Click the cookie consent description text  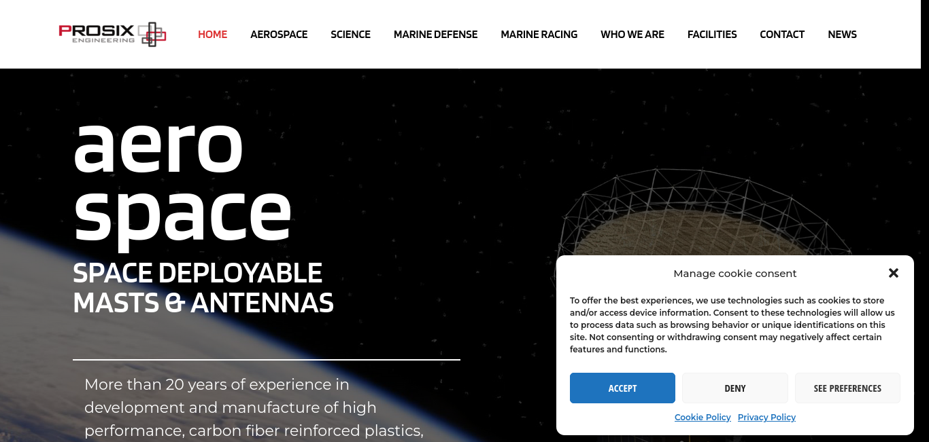732,325
